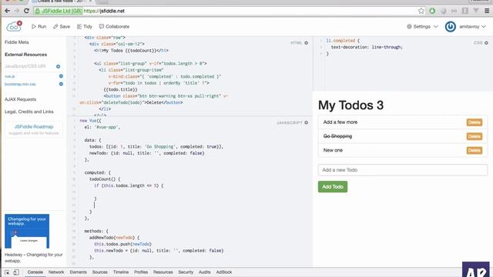Switch to the AdBlock tab
This screenshot has width=493, height=277.
[x=224, y=272]
